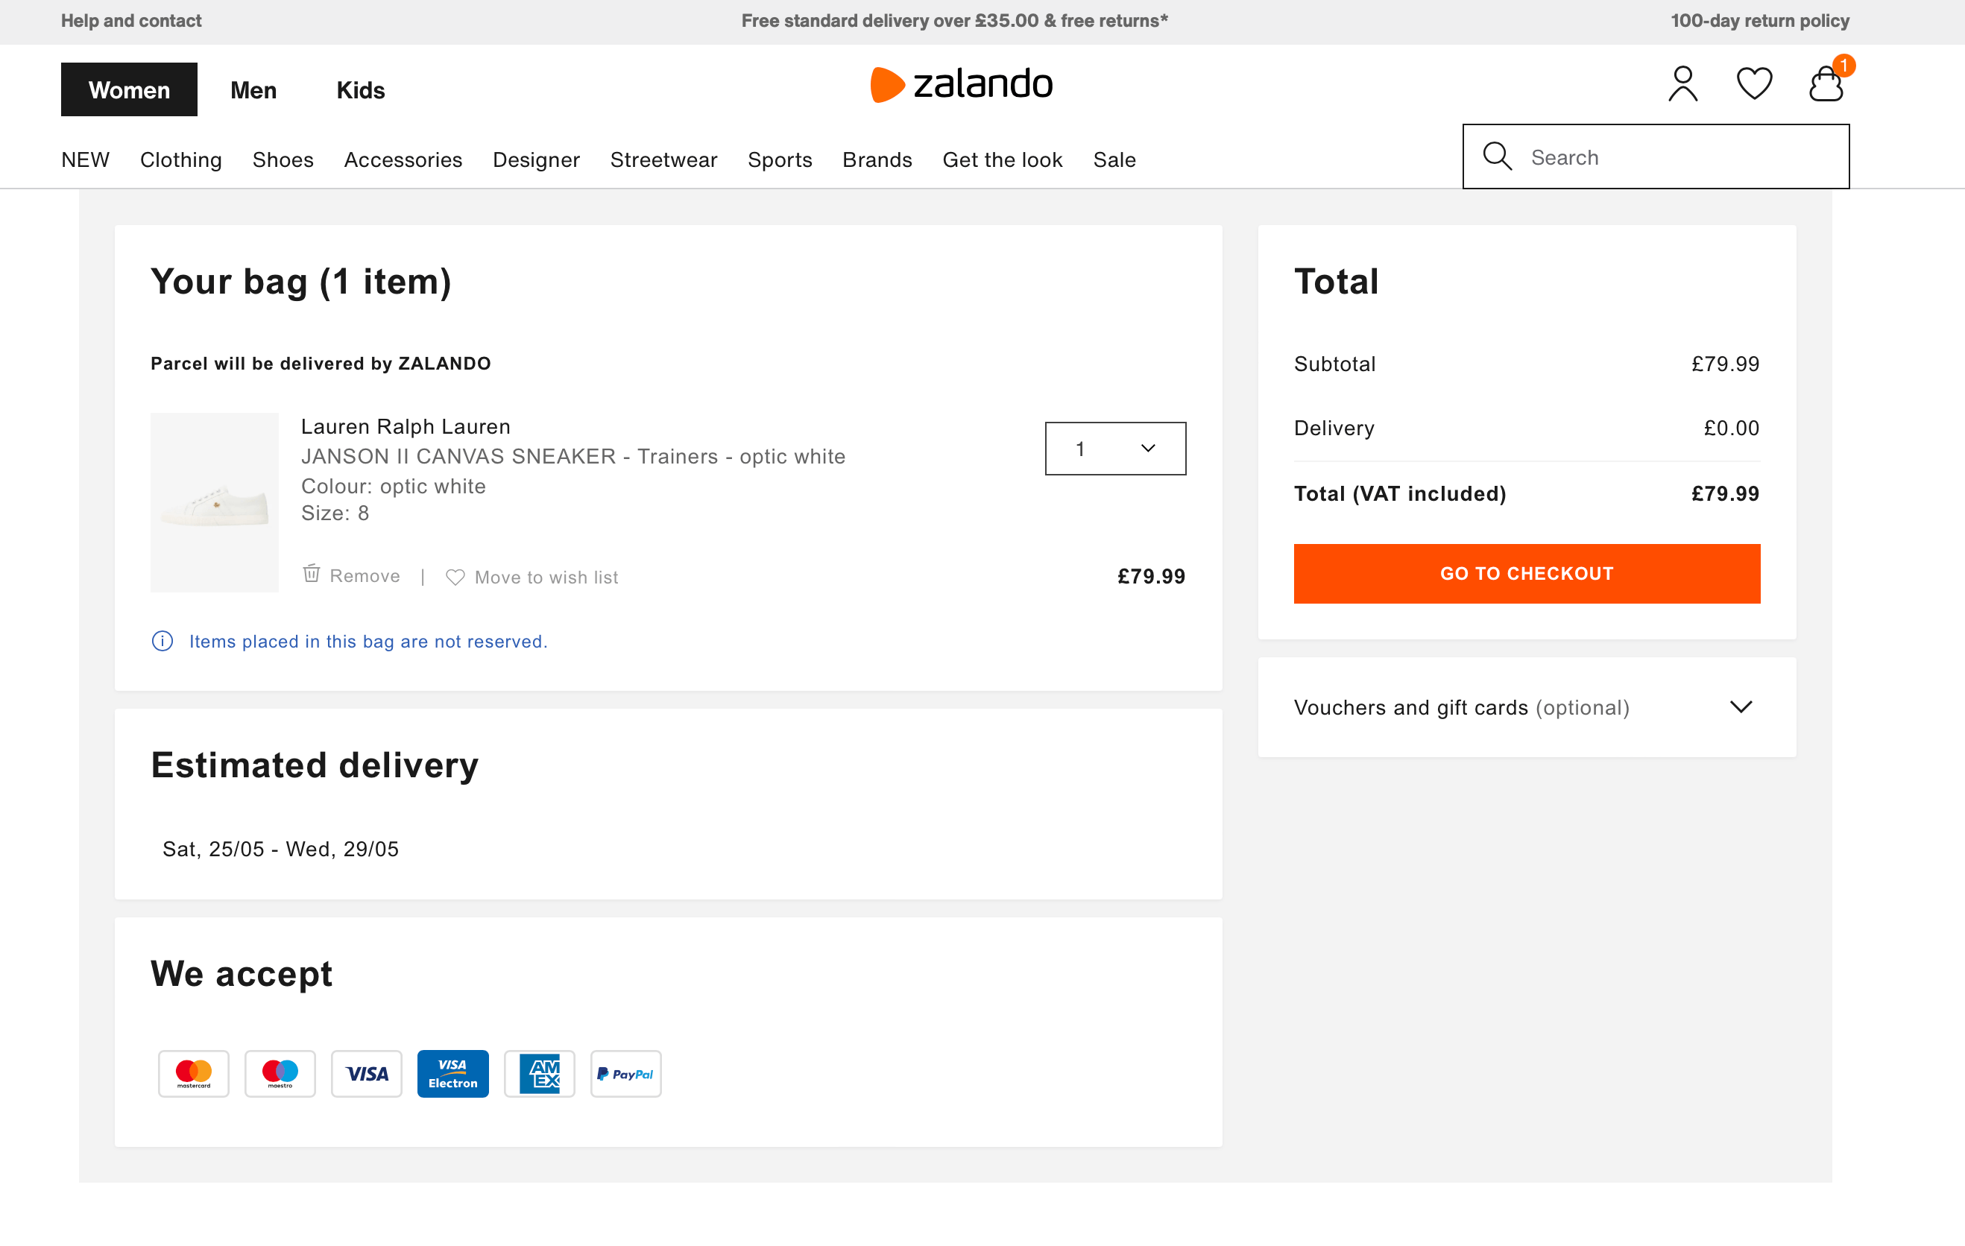Select the PayPal payment icon
The width and height of the screenshot is (1965, 1246).
tap(626, 1074)
